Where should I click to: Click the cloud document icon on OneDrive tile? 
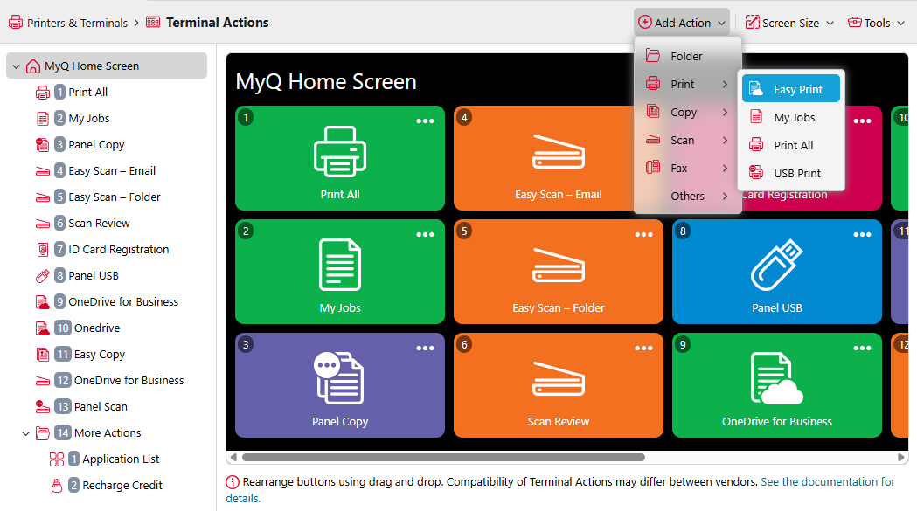coord(776,378)
